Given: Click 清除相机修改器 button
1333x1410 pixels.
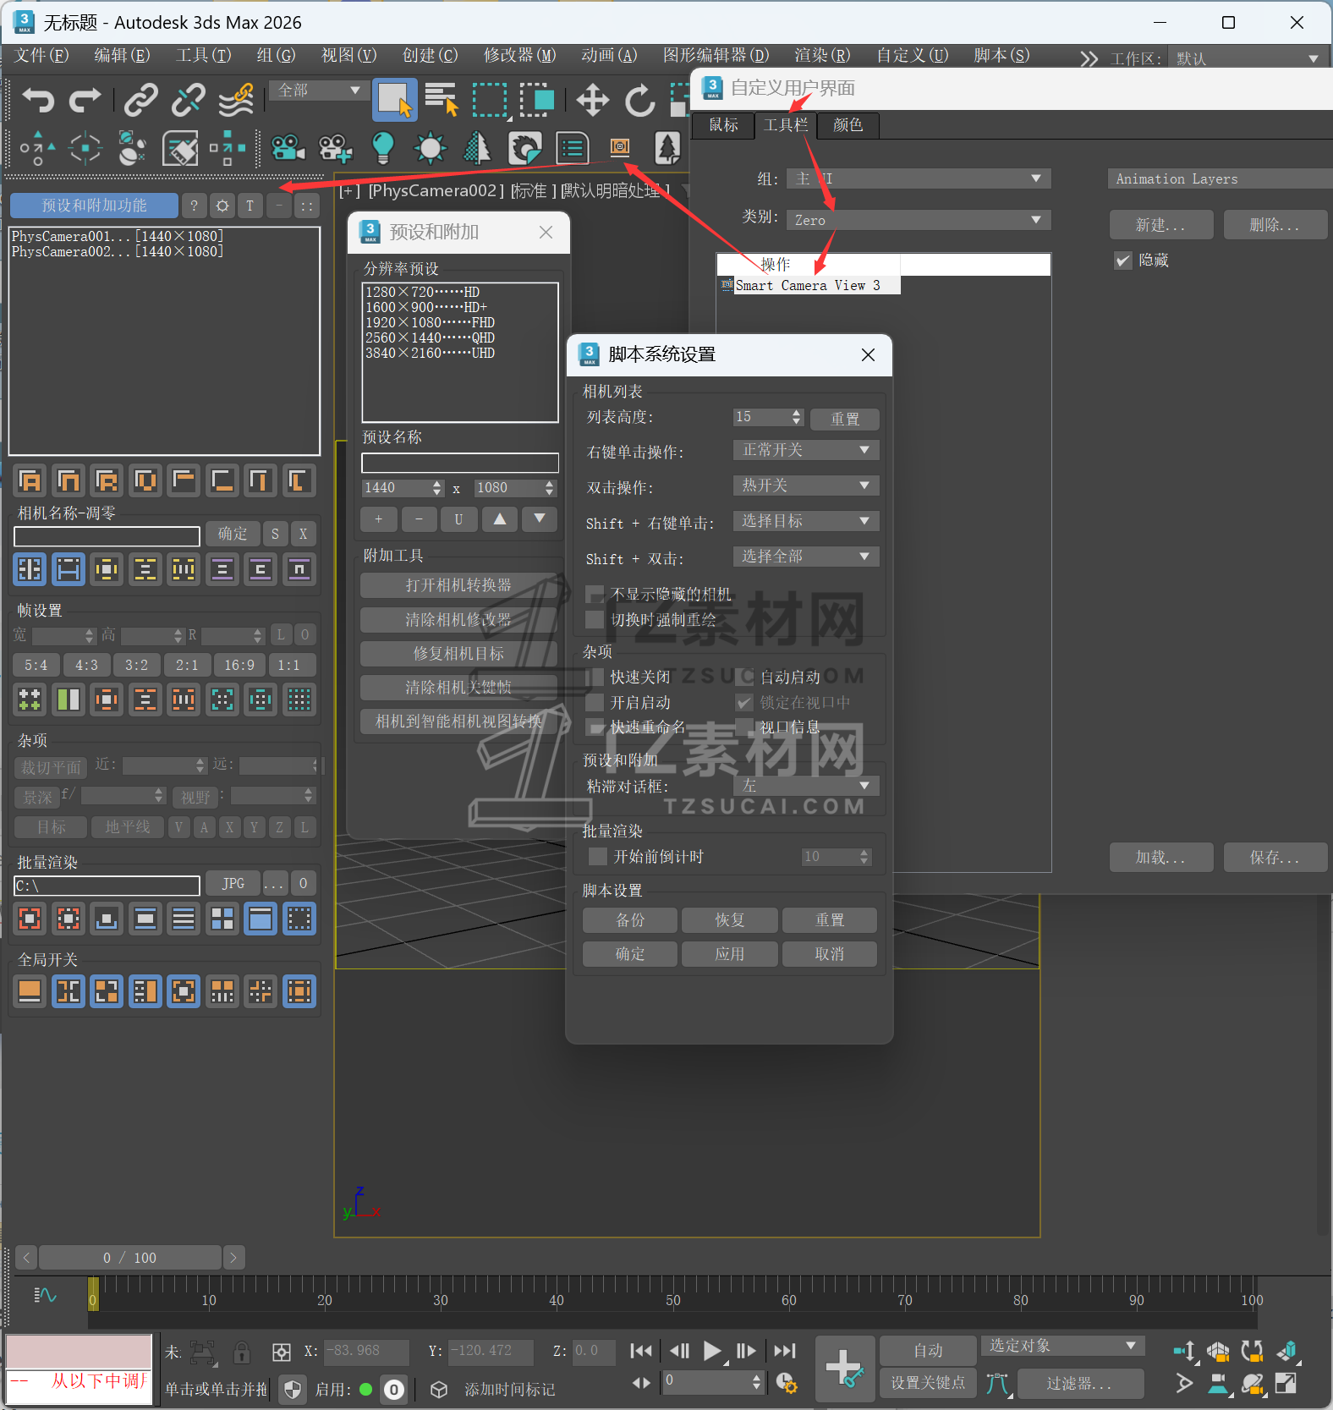Looking at the screenshot, I should pyautogui.click(x=458, y=620).
